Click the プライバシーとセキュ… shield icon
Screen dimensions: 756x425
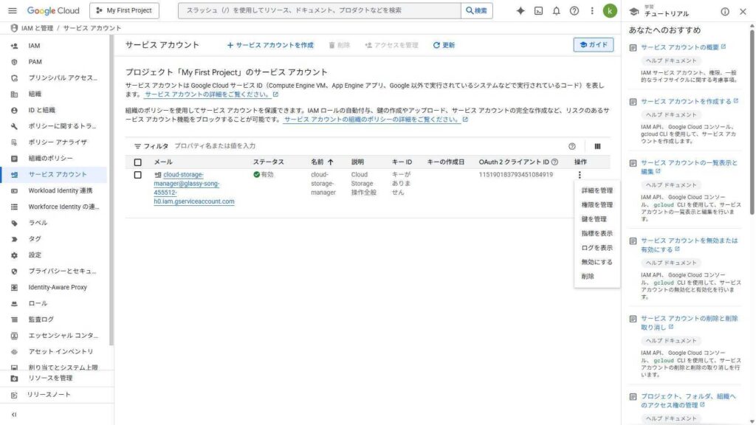click(x=14, y=272)
